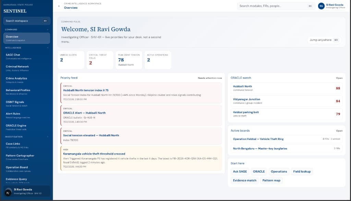This screenshot has height=201, width=351.
Task: Click Open next to Active boards
Action: point(339,131)
